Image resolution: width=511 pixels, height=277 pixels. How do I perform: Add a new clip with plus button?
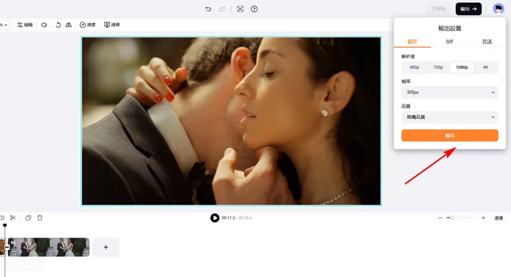point(106,247)
